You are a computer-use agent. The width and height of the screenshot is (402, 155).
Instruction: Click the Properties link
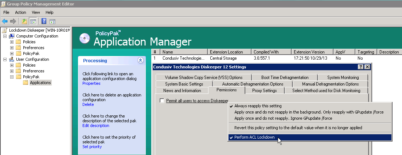91,83
